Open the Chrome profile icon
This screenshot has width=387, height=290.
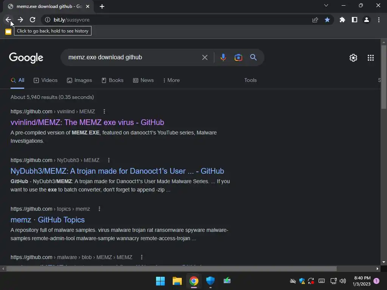(367, 20)
